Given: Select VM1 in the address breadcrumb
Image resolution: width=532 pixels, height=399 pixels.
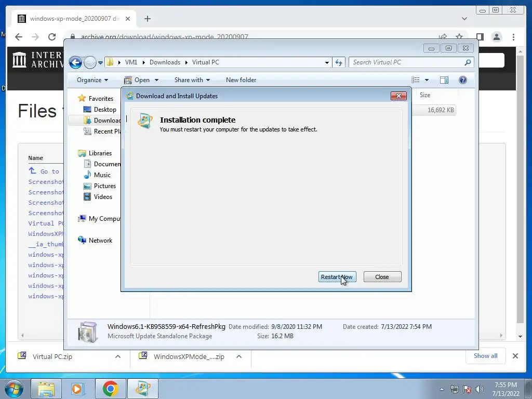Looking at the screenshot, I should pyautogui.click(x=131, y=62).
